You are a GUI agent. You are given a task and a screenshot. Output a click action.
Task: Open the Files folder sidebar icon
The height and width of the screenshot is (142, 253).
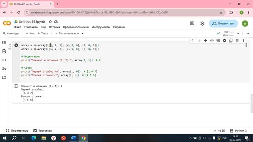4,77
